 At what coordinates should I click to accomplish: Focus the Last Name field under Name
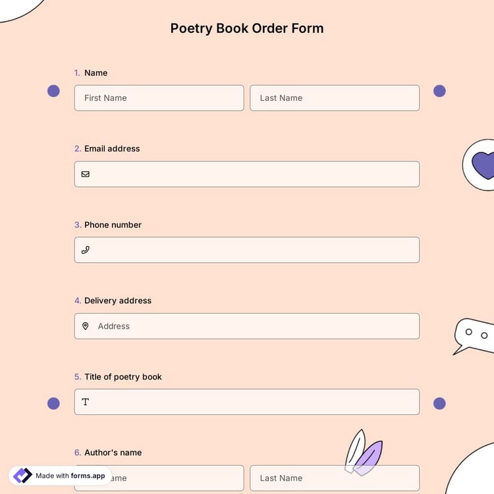335,98
